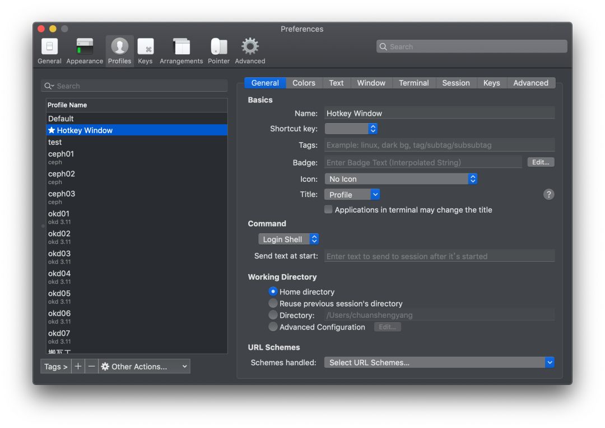
Task: Add a new profile with plus button
Action: [x=77, y=366]
